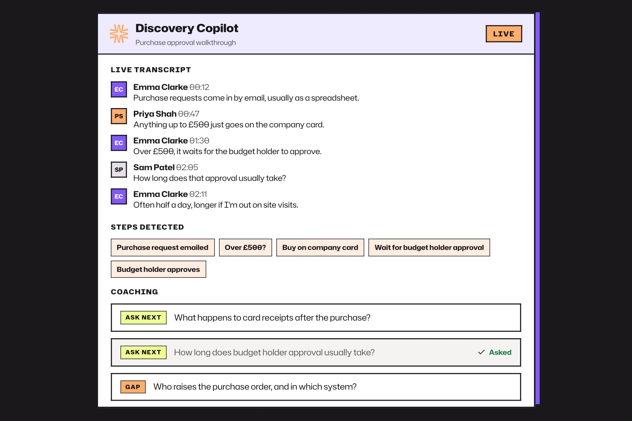Viewport: 632px width, 421px height.
Task: Click Sam Patel's 'How long does that approval' line
Action: point(210,178)
